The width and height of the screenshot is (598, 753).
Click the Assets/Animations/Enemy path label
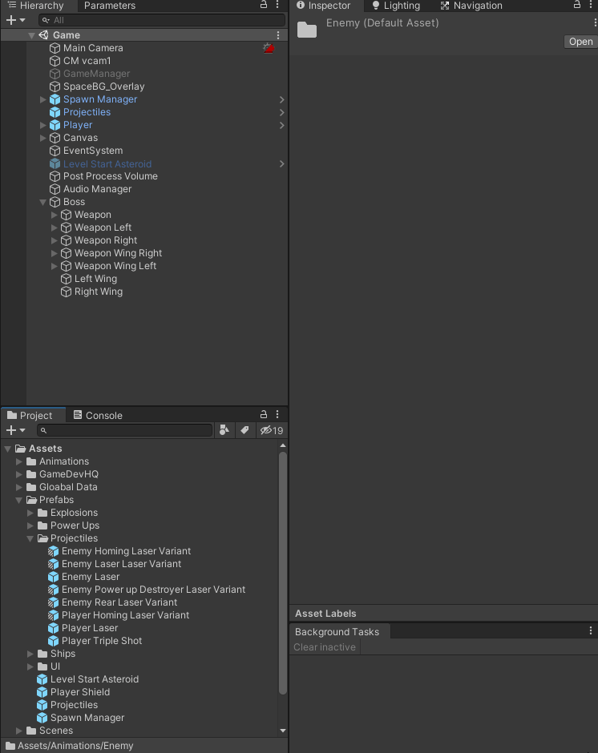point(75,746)
